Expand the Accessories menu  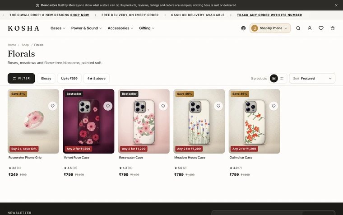(x=121, y=28)
